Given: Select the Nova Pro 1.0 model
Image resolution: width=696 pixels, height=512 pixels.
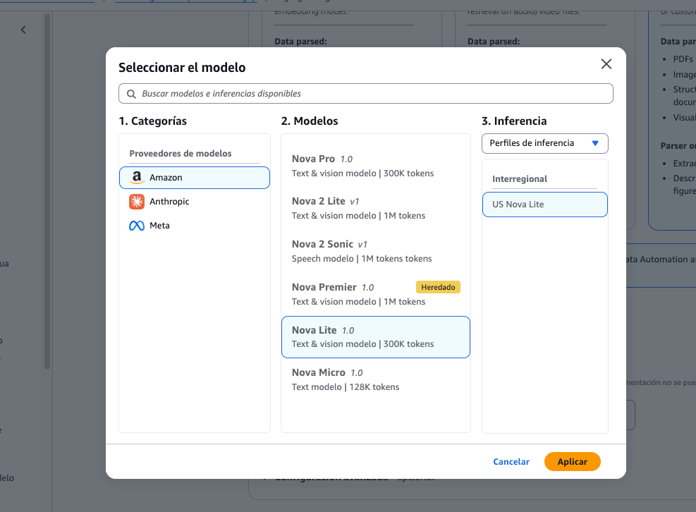Looking at the screenshot, I should [376, 166].
